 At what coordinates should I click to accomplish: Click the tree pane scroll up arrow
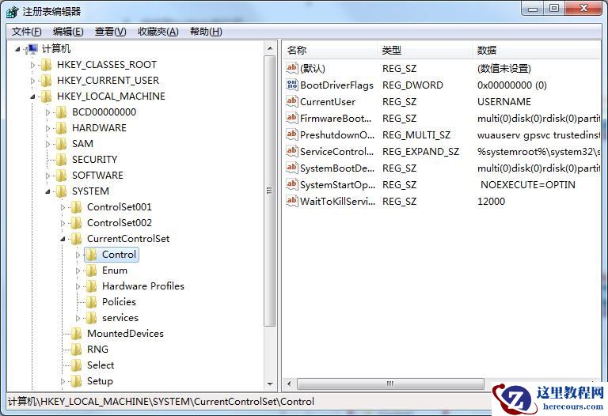pyautogui.click(x=270, y=48)
